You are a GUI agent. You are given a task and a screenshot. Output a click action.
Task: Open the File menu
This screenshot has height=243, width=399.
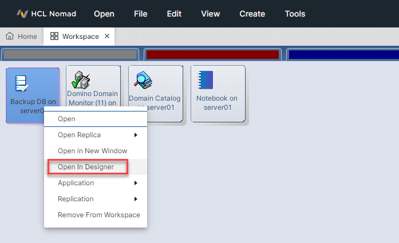pyautogui.click(x=140, y=14)
